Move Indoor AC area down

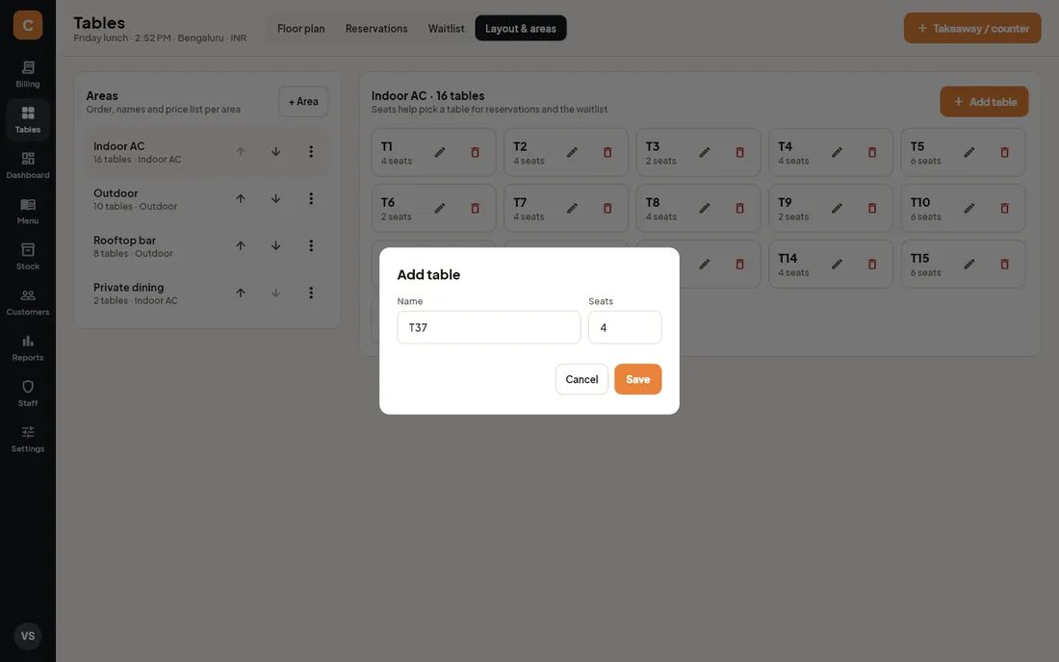(x=275, y=152)
